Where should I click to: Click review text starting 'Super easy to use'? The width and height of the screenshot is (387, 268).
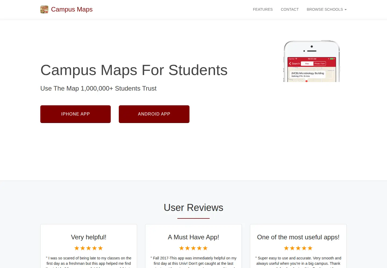pyautogui.click(x=298, y=262)
